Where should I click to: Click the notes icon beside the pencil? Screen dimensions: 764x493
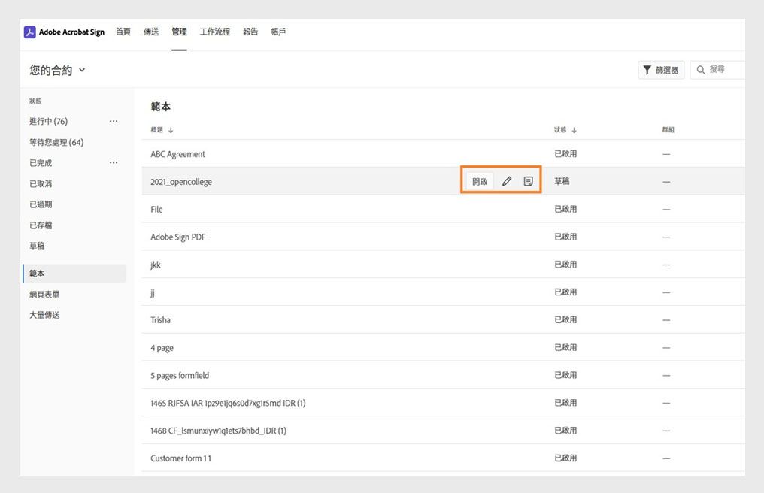[x=529, y=182]
